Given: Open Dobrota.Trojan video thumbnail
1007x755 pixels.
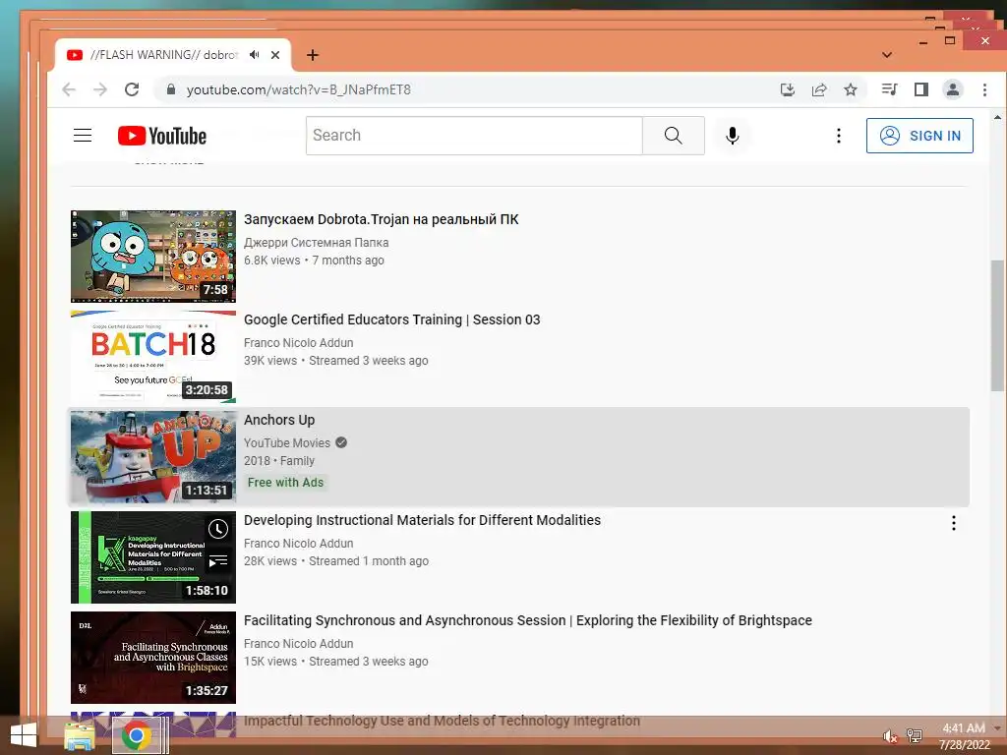Looking at the screenshot, I should coord(152,257).
